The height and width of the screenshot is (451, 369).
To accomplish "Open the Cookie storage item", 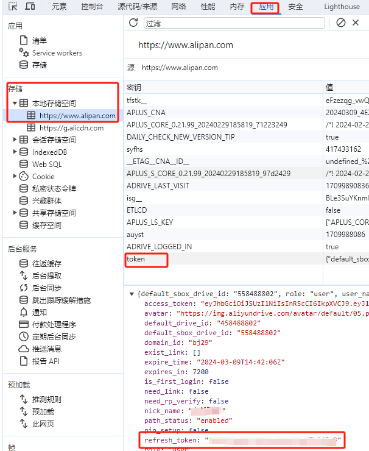I will point(43,176).
